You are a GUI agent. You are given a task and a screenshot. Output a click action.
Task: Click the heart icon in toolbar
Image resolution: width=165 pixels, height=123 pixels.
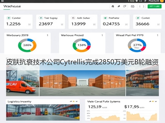(125, 6)
